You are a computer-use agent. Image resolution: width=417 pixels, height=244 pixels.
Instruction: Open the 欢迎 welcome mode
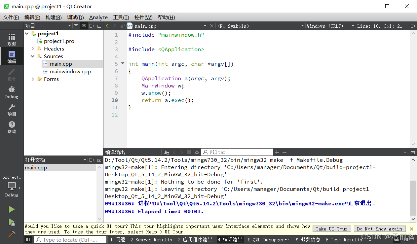(x=12, y=40)
